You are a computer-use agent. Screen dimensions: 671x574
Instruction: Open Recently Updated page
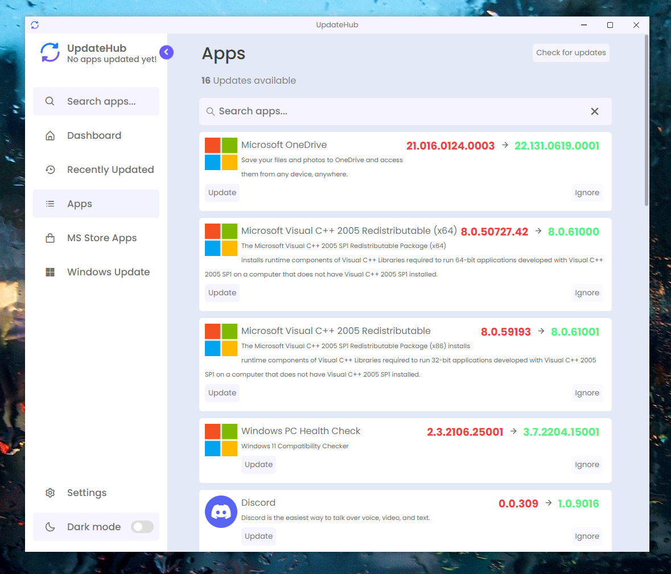96,170
